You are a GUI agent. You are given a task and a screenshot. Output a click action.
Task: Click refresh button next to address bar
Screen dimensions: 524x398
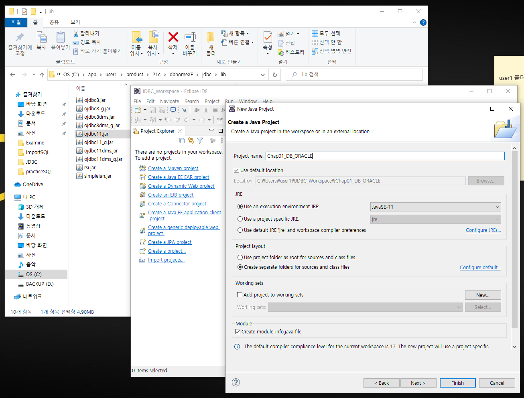275,75
